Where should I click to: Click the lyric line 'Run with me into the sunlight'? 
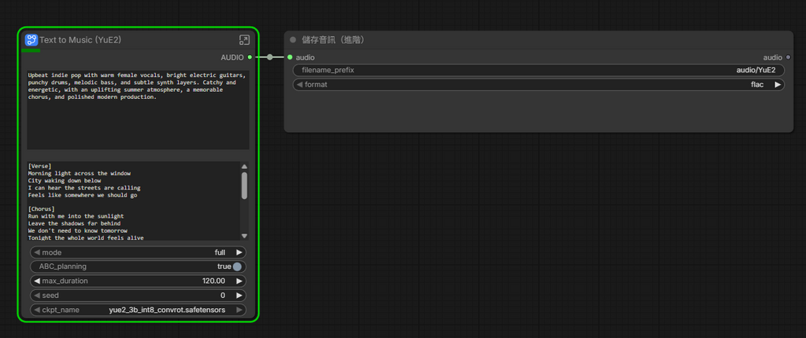[x=76, y=216]
